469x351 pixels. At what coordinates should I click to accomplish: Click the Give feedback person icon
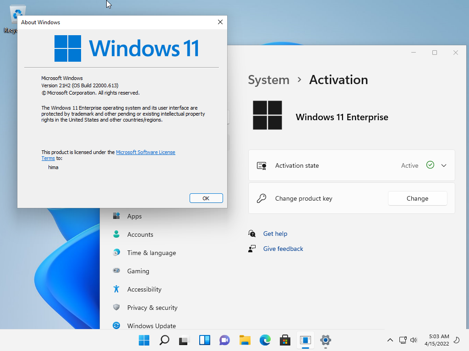(x=252, y=249)
